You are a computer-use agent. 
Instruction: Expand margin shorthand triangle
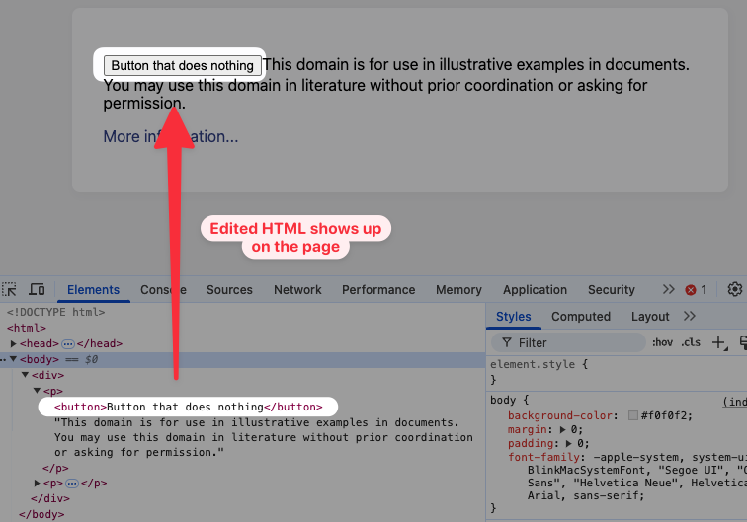(562, 429)
